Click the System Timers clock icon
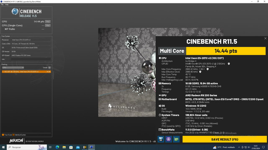Screen dimensions: 268x150 [x=160, y=115]
